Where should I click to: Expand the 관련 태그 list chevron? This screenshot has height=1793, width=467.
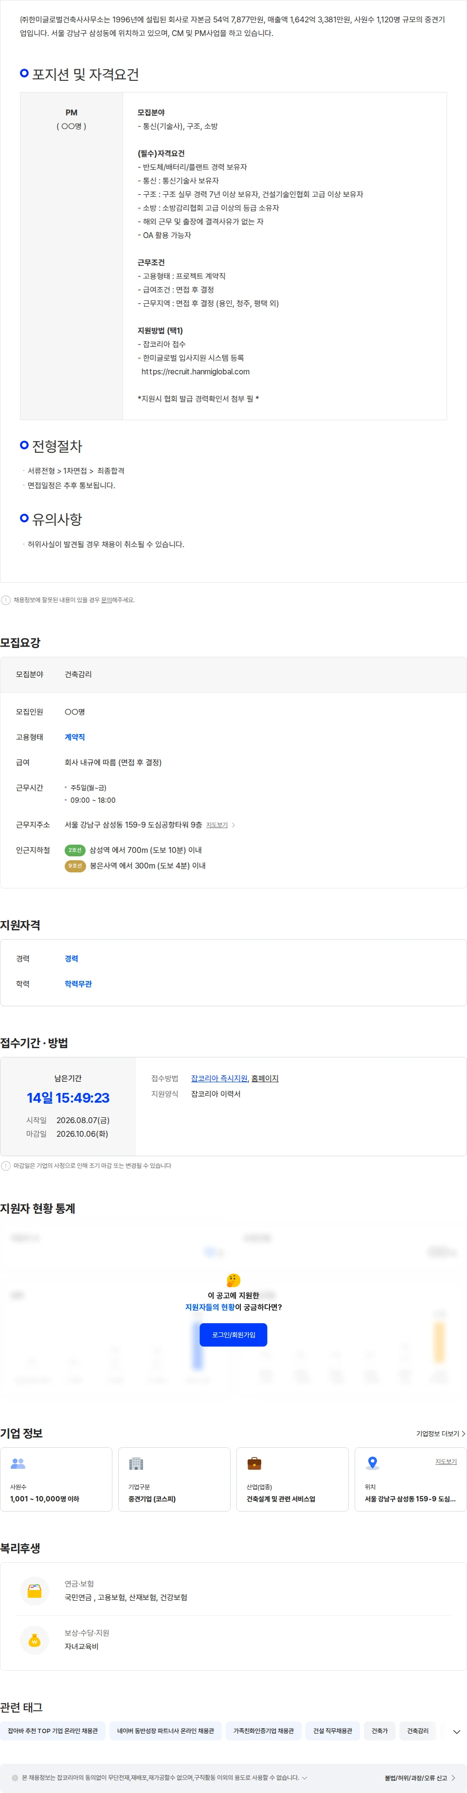click(x=457, y=1732)
